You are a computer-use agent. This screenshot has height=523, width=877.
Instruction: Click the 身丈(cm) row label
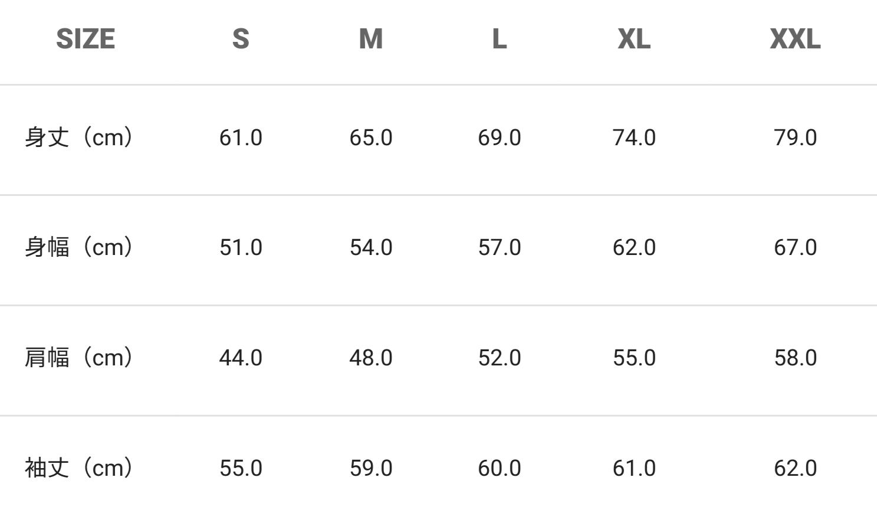tap(79, 138)
